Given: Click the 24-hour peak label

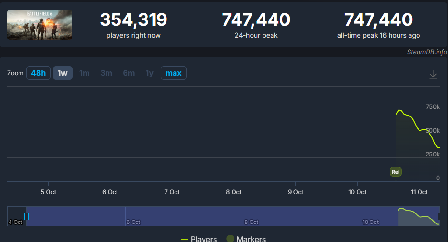Looking at the screenshot, I should pos(256,35).
